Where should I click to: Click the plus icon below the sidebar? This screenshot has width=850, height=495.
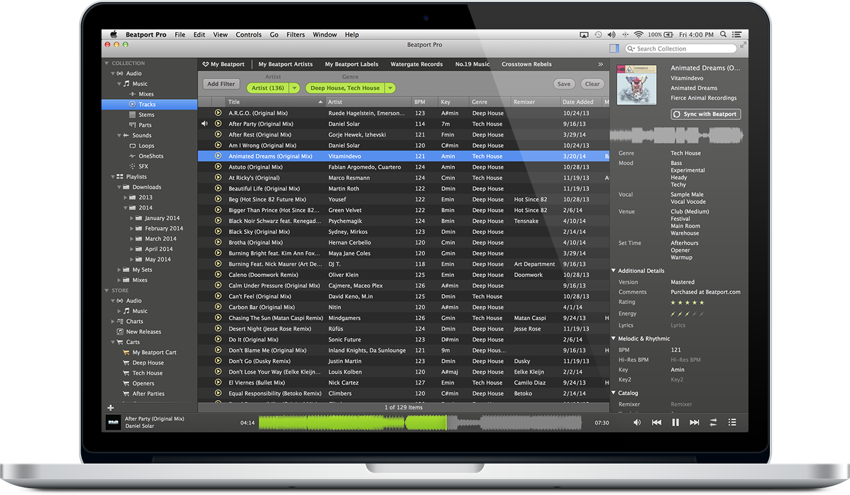(111, 408)
